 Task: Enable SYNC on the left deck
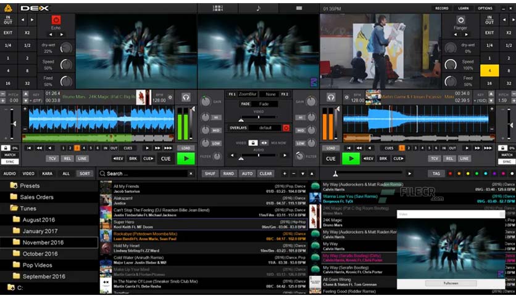pos(10,161)
